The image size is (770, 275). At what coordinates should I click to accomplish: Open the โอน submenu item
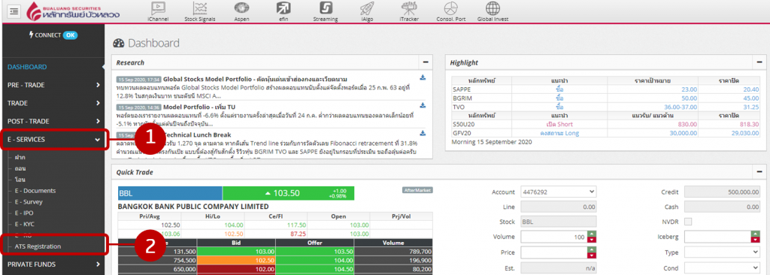(x=20, y=180)
